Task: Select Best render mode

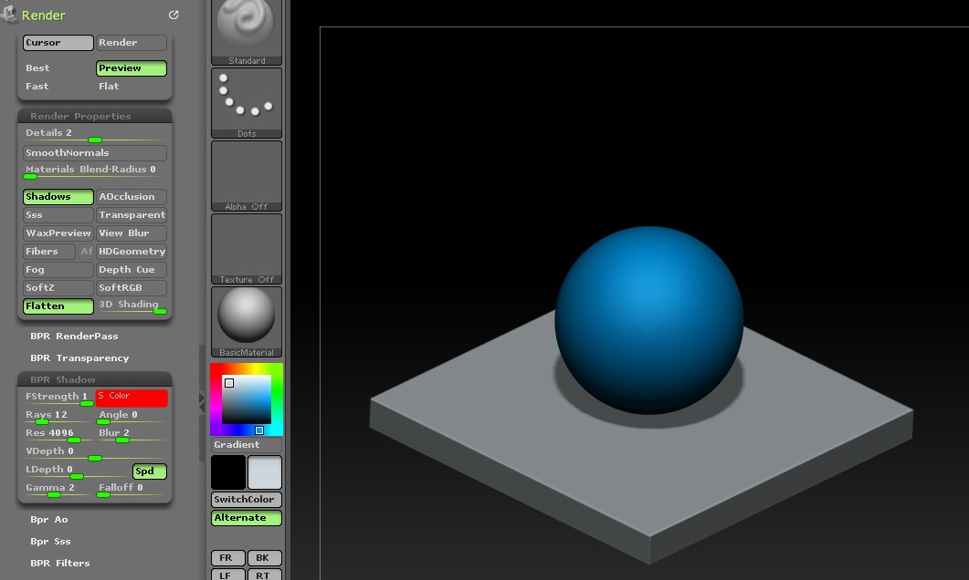Action: (58, 67)
